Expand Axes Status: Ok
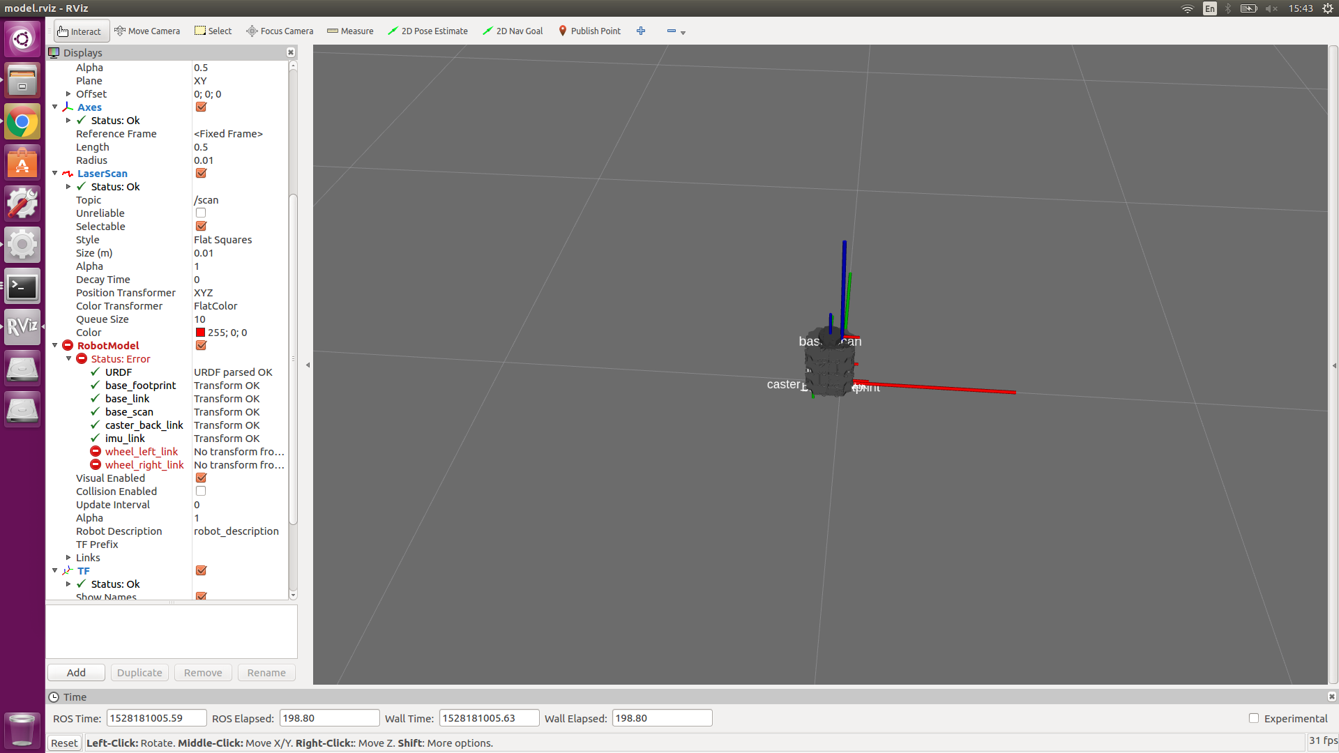 (68, 121)
